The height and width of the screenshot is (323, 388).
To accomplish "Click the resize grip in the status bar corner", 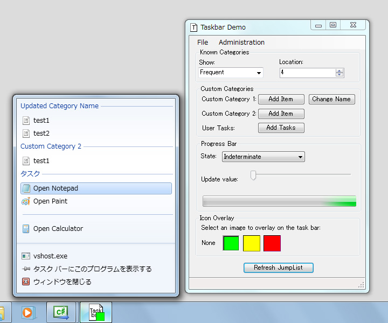I will click(361, 285).
